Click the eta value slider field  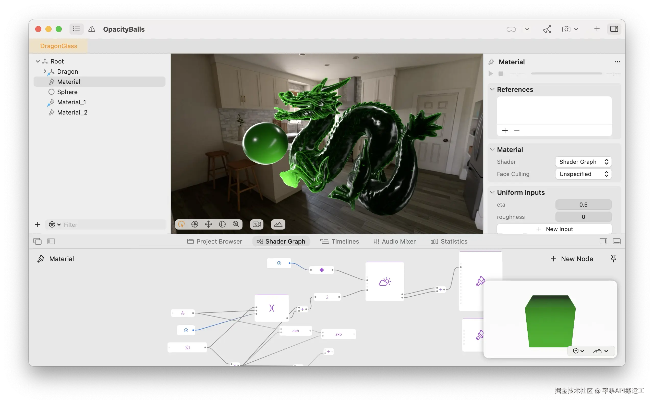pyautogui.click(x=583, y=205)
